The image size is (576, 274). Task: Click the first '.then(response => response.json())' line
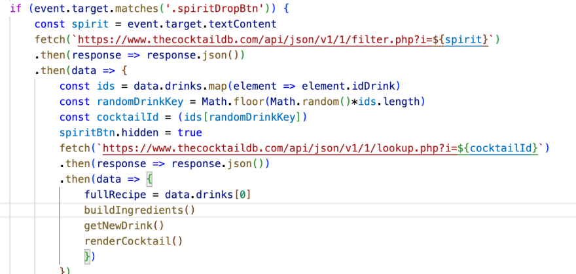139,55
